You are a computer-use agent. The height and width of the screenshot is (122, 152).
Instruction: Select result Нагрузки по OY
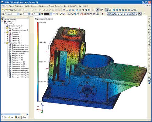(17, 56)
